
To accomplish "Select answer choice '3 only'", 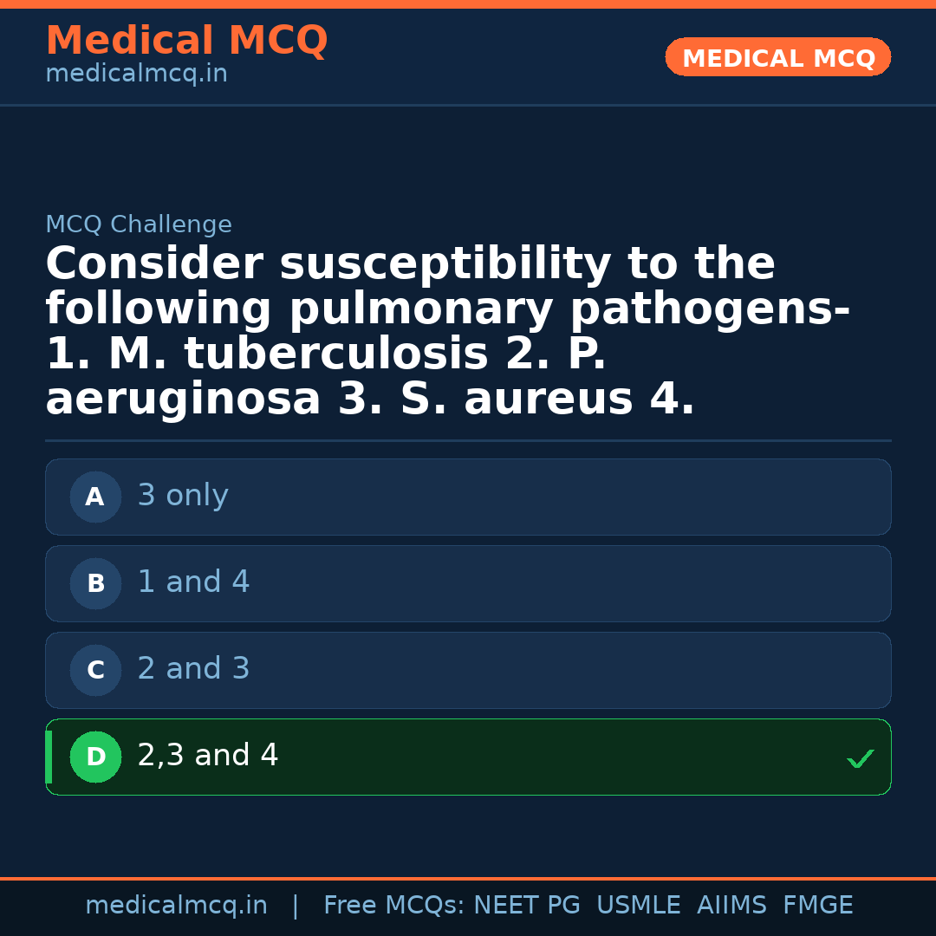I will click(x=468, y=497).
